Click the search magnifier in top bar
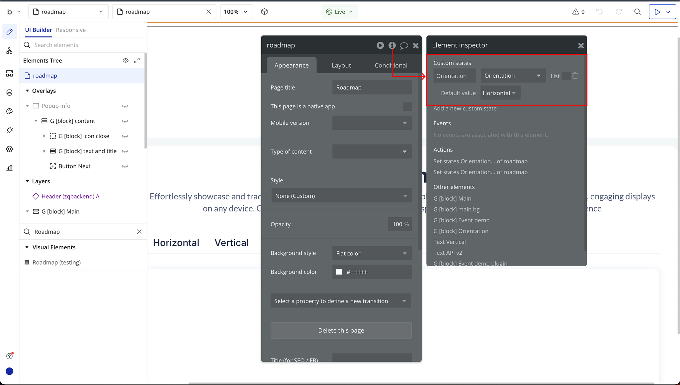Viewport: 680px width, 385px height. tap(637, 12)
